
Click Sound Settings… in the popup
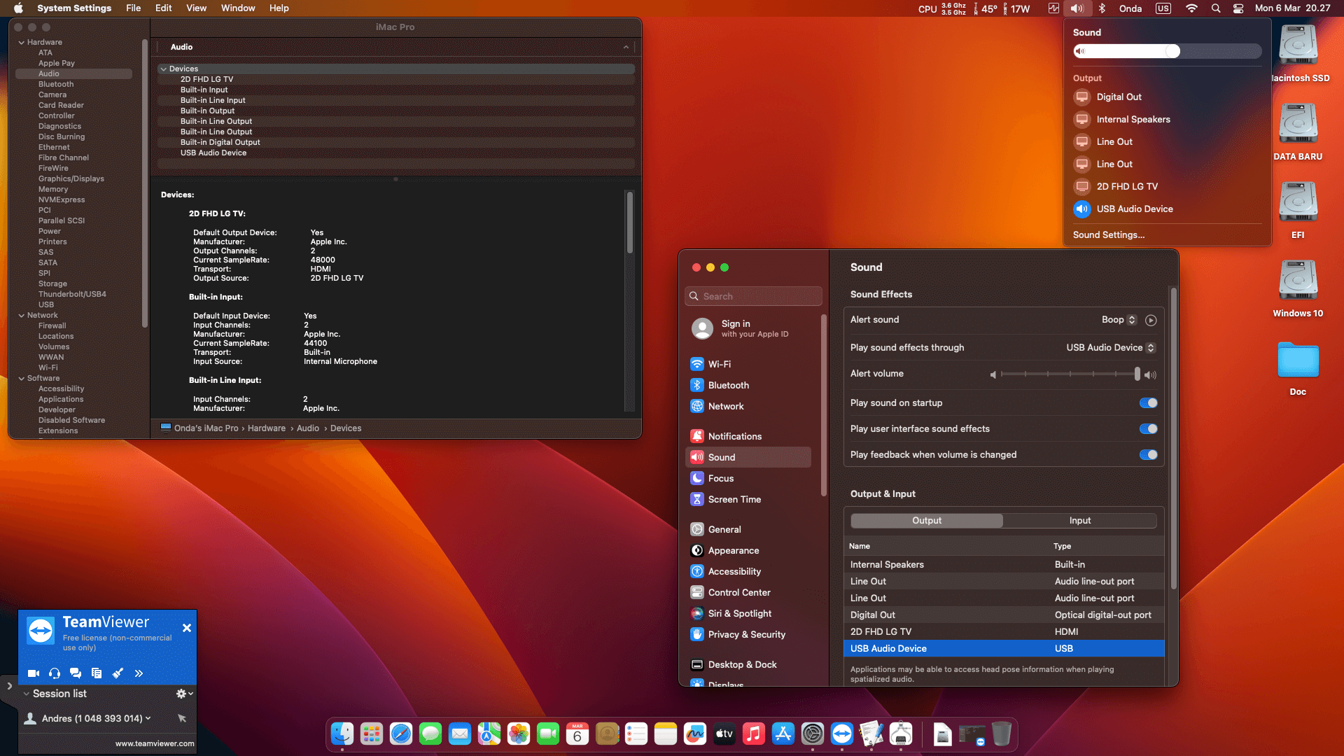click(x=1108, y=234)
